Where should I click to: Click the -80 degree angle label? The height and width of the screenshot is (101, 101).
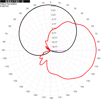pos(4,42)
